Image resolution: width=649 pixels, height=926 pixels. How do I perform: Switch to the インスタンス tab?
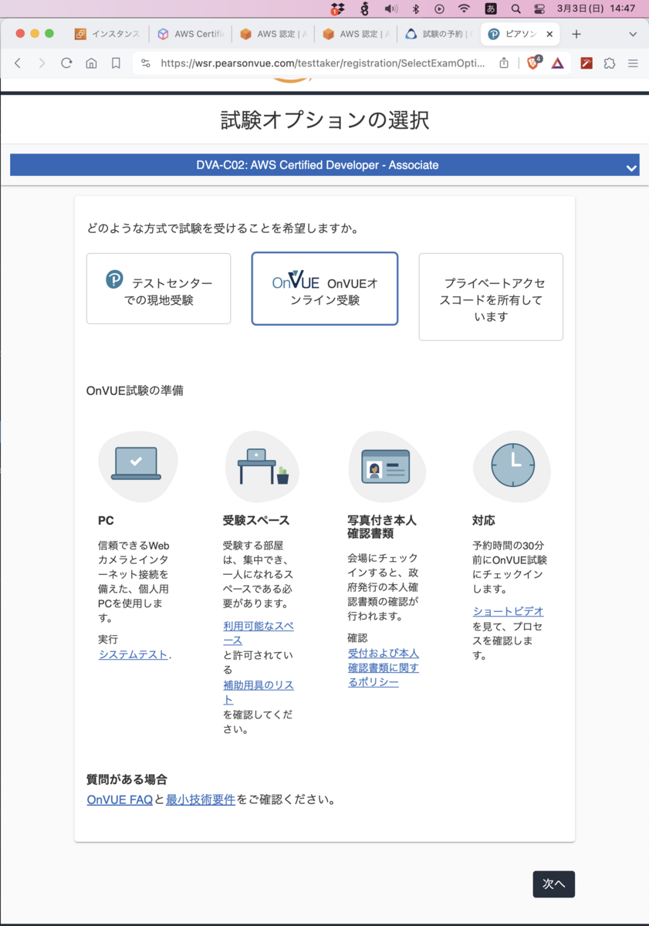pos(107,34)
